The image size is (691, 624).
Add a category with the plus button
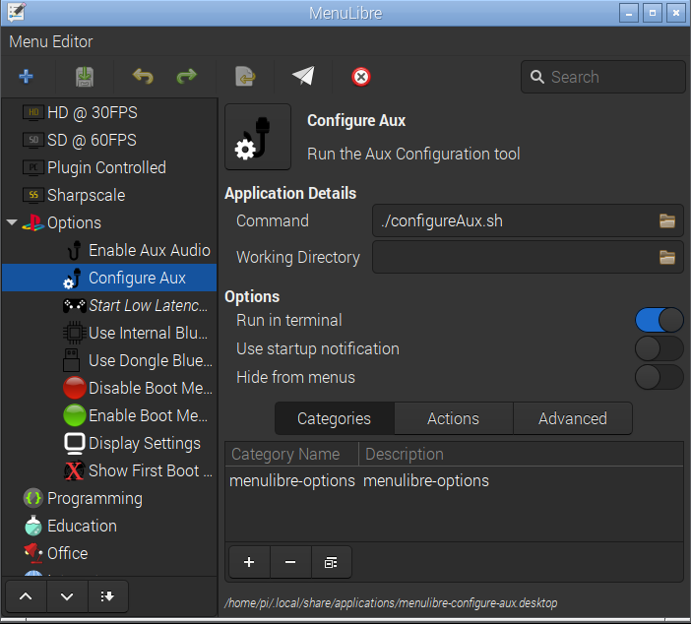pyautogui.click(x=249, y=562)
